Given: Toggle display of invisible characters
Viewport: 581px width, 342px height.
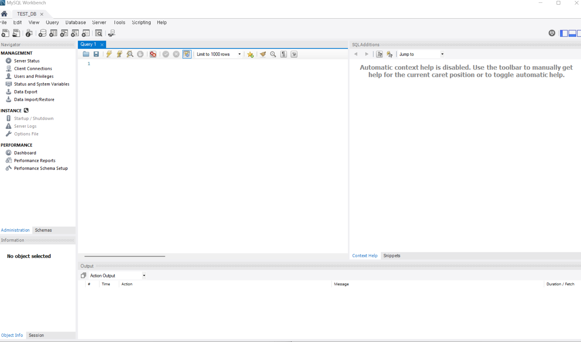Looking at the screenshot, I should [284, 54].
